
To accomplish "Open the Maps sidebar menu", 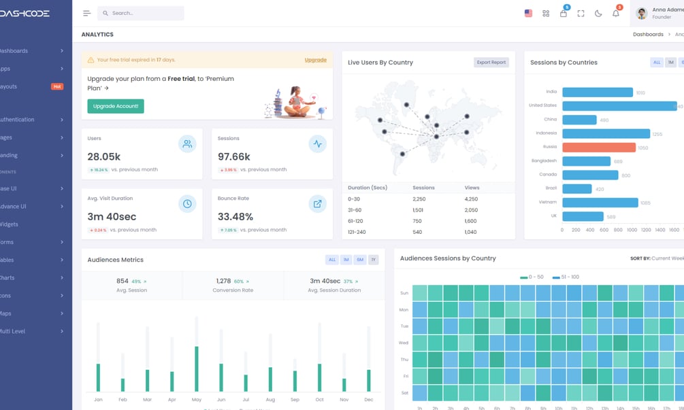I will 31,313.
